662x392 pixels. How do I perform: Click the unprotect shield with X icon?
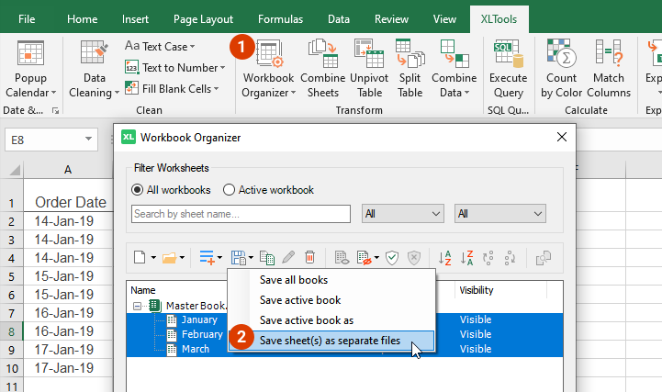pos(414,257)
